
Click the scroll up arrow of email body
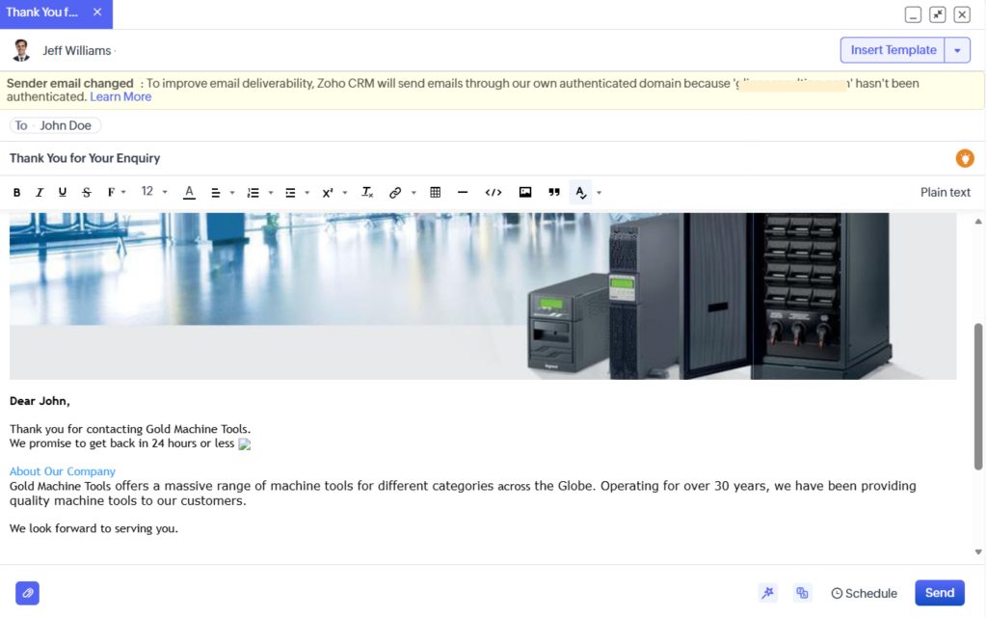pyautogui.click(x=978, y=222)
